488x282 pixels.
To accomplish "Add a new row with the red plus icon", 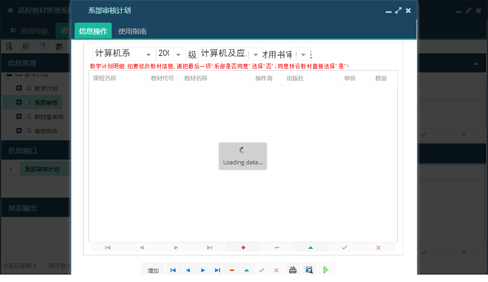I will (243, 247).
